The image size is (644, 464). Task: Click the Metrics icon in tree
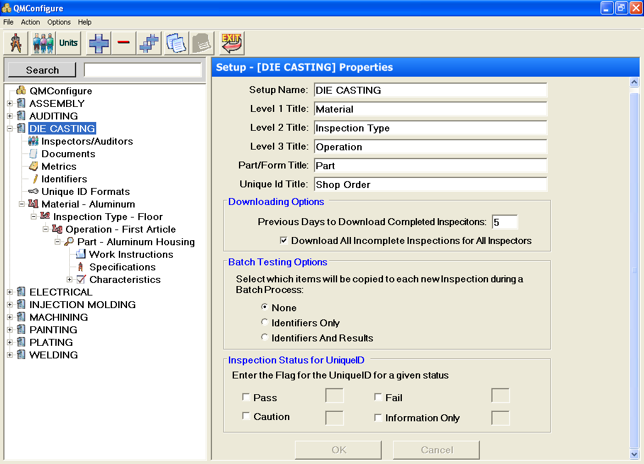pos(34,167)
